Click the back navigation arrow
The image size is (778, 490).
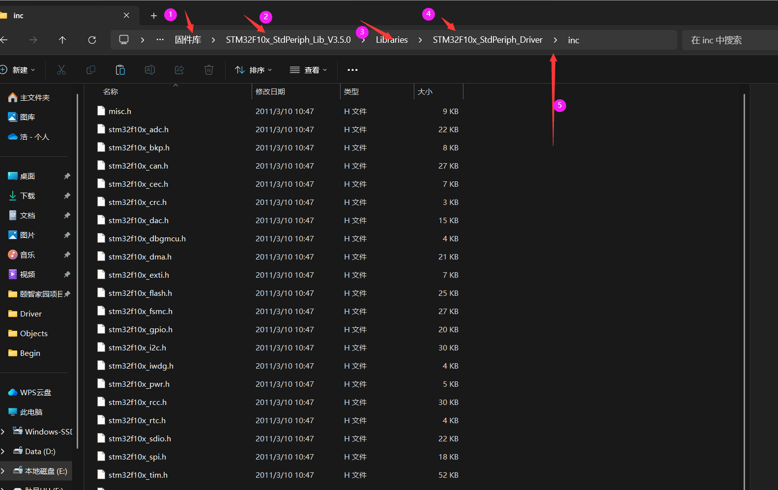(4, 40)
